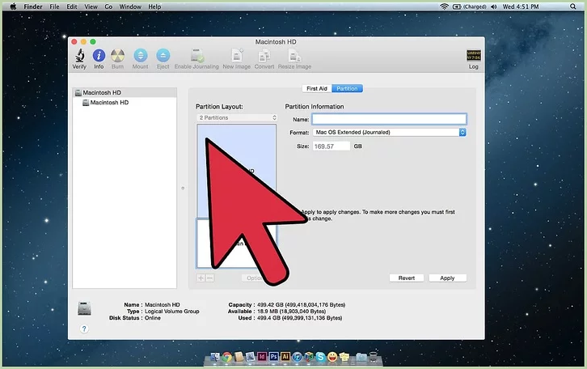Open Photoshop from the dock
Image resolution: width=587 pixels, height=369 pixels.
click(x=273, y=357)
